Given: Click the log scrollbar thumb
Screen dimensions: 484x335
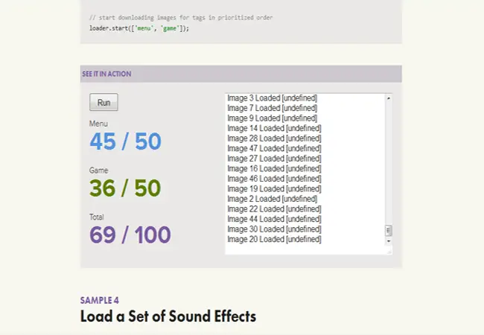Looking at the screenshot, I should (x=388, y=231).
